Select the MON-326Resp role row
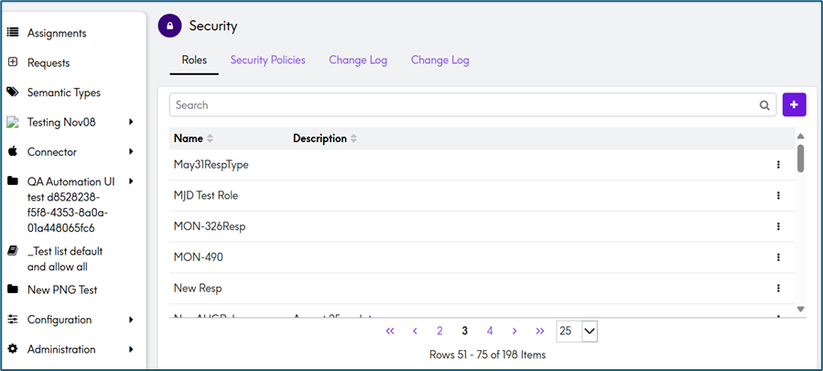The height and width of the screenshot is (371, 823). point(482,226)
